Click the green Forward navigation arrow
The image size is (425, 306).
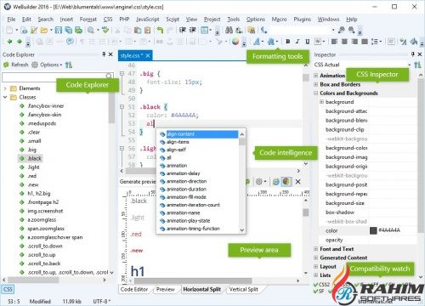click(20, 42)
